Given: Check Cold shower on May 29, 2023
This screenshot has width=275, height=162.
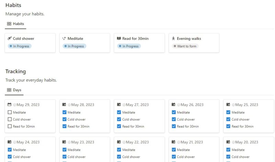Looking at the screenshot, I should click(x=10, y=119).
